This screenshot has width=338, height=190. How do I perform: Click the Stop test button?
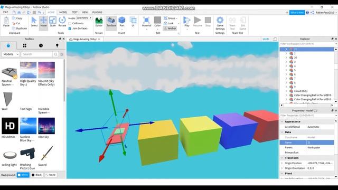point(208,22)
